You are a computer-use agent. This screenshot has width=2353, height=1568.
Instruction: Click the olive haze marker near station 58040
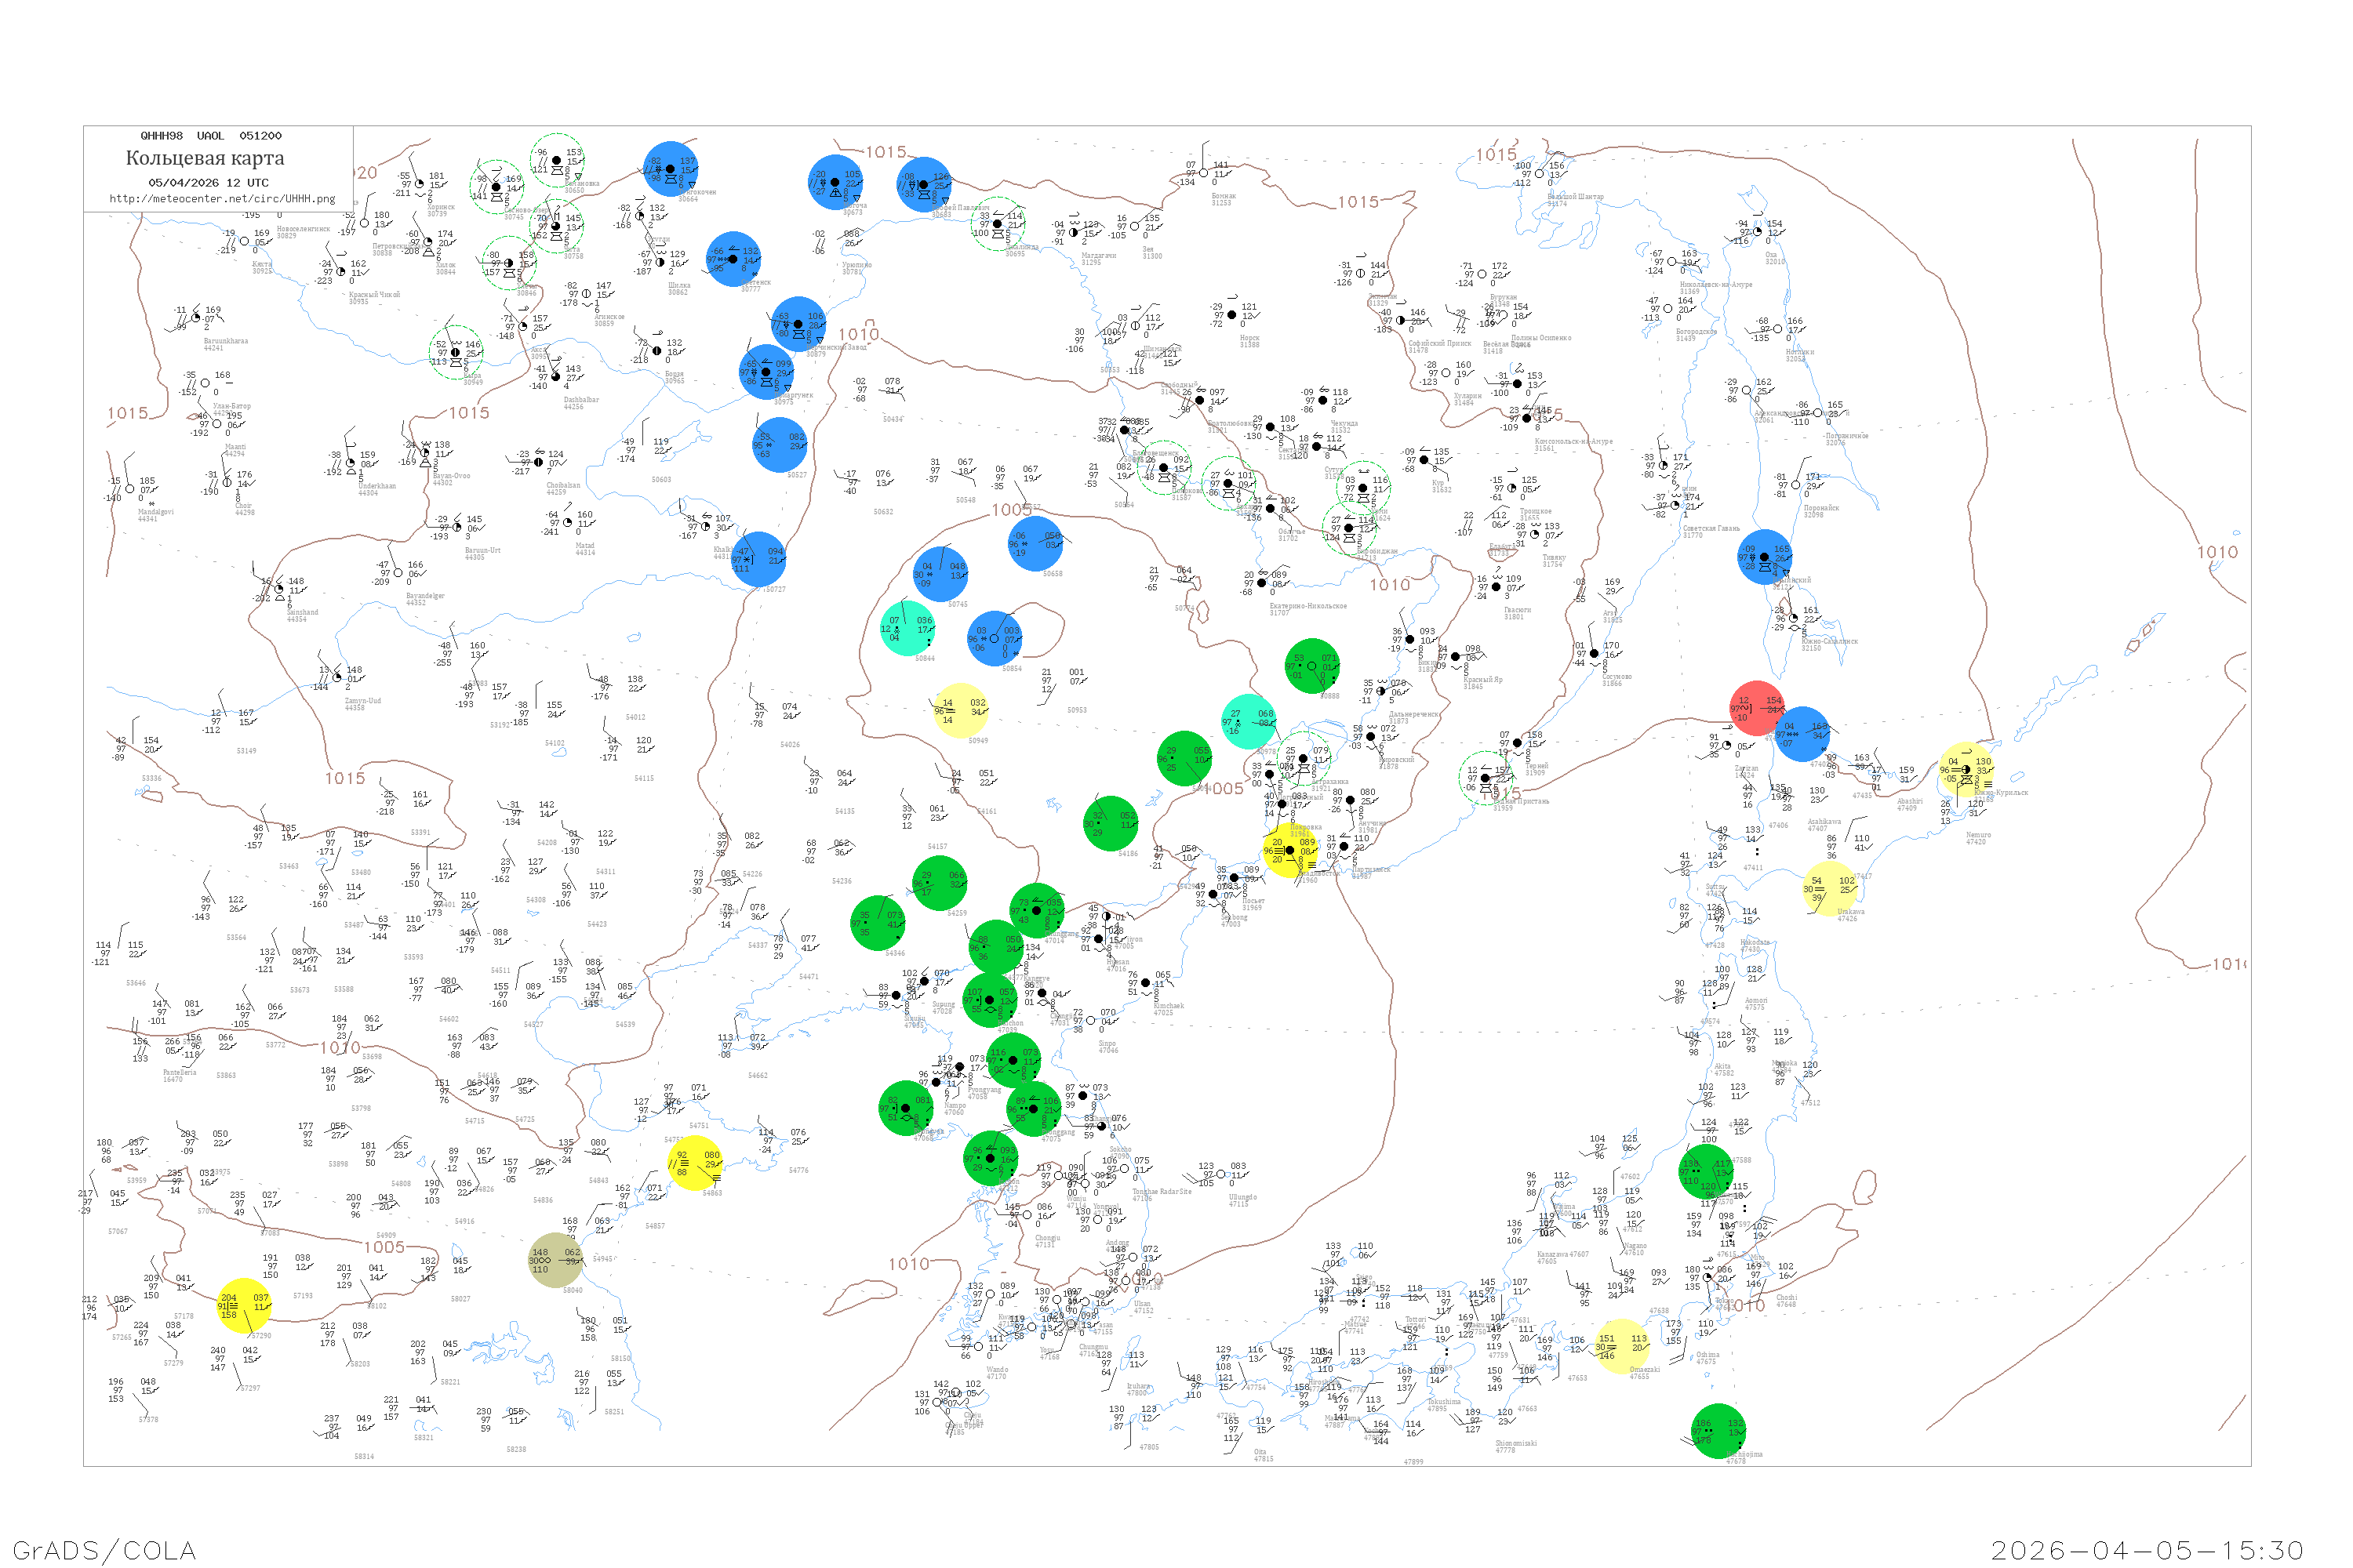click(x=555, y=1260)
